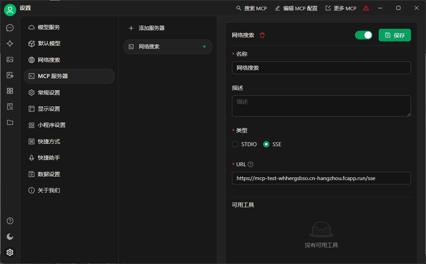
Task: Close the settings window
Action: pos(416,8)
